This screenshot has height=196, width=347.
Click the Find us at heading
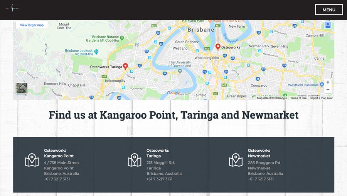173,115
